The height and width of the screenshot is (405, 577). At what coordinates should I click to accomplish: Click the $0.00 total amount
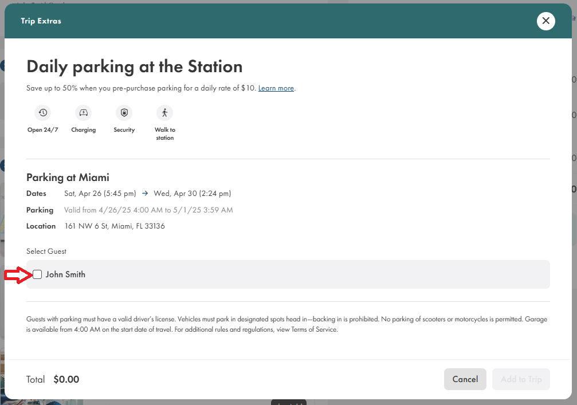coord(66,379)
